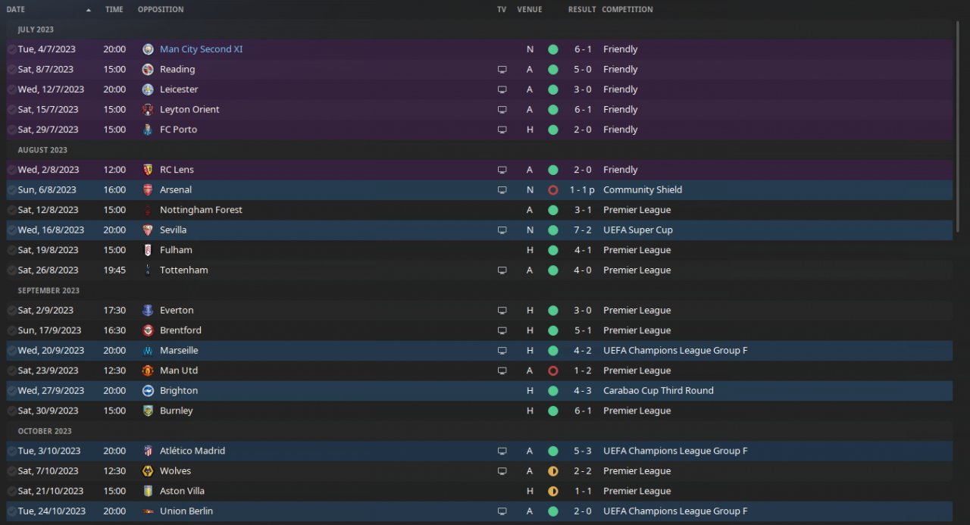The height and width of the screenshot is (525, 970).
Task: Open the 7 - 2 Sevilla result
Action: (x=582, y=230)
